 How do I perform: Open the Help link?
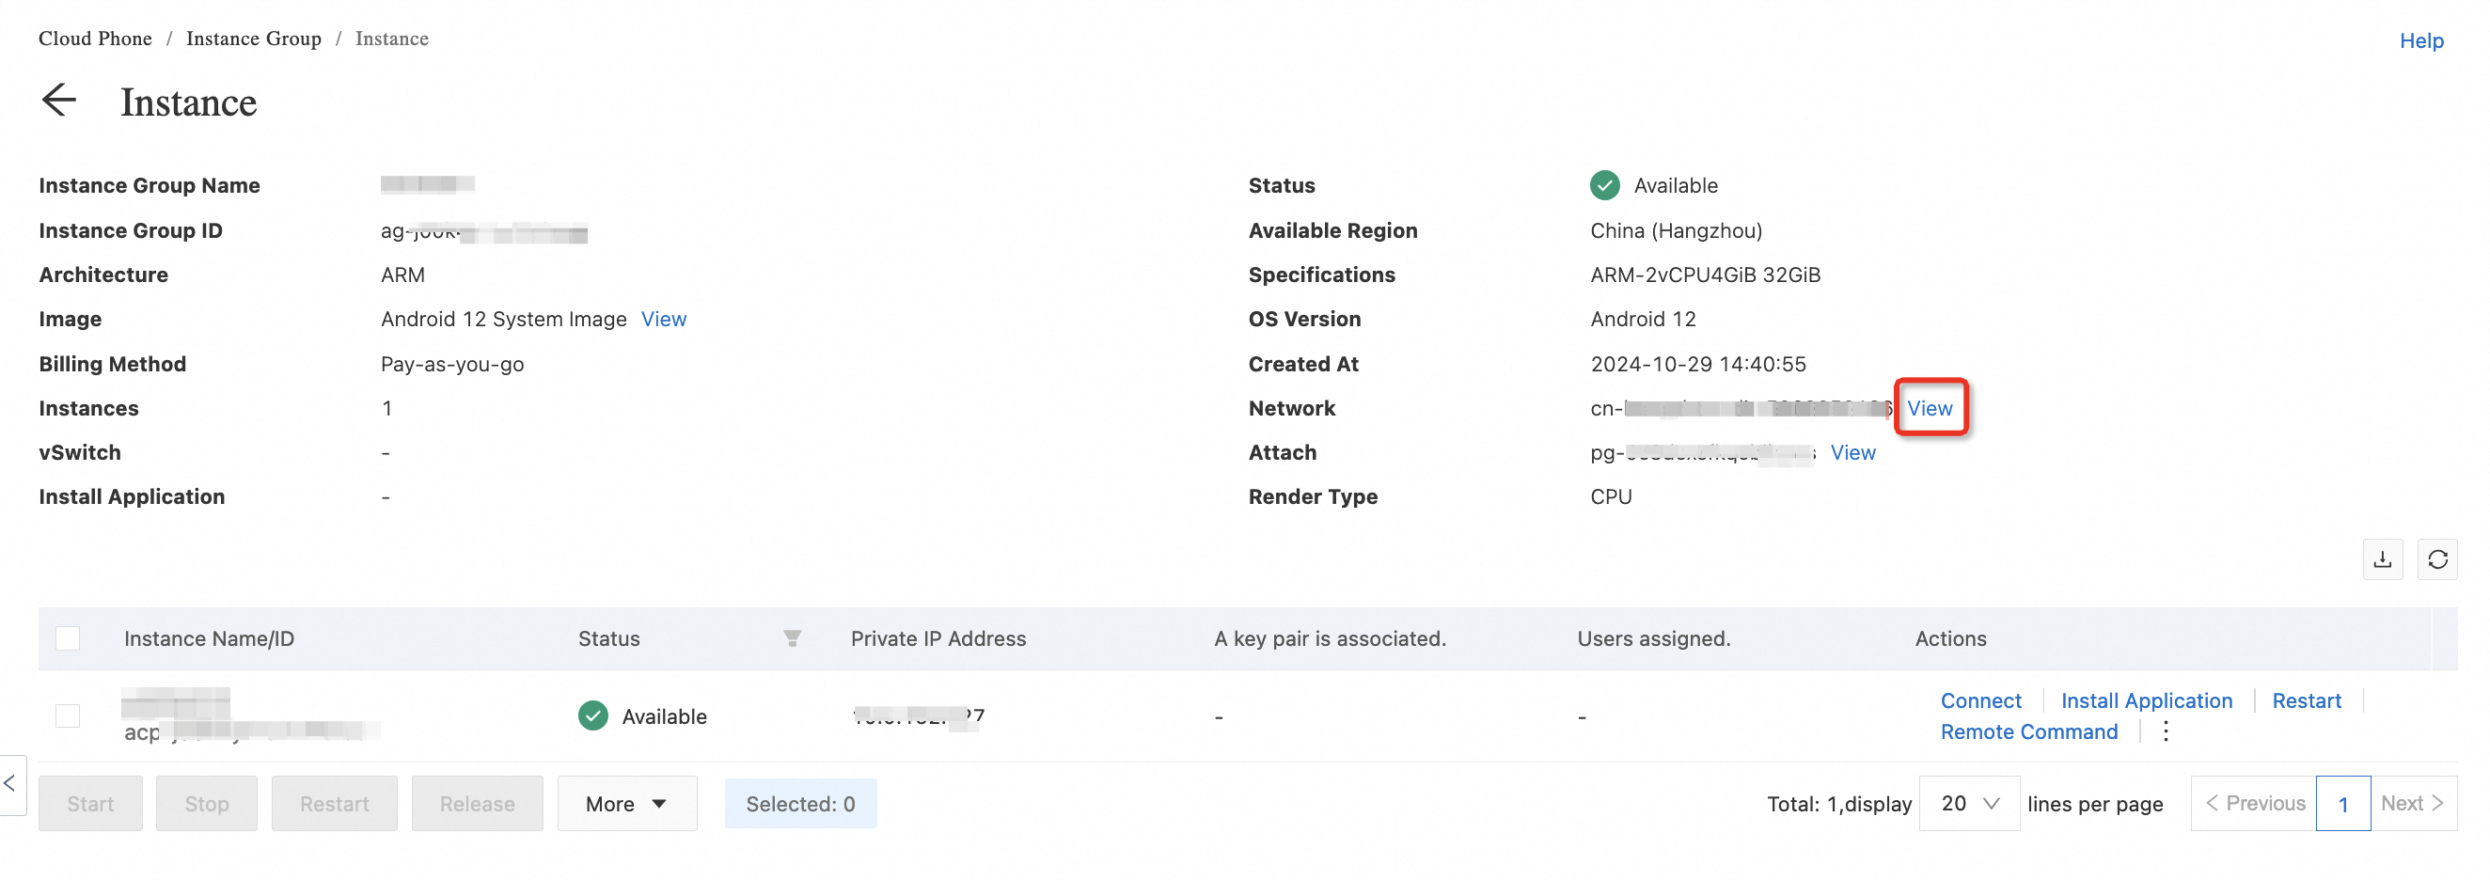coord(2420,40)
